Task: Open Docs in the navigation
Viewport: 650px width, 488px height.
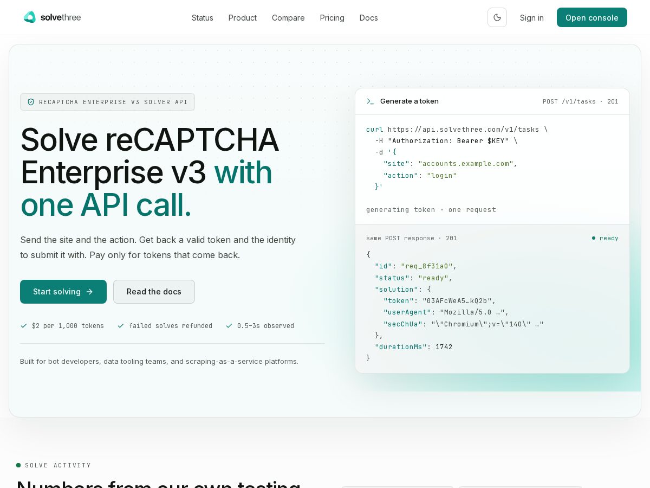Action: coord(369,18)
